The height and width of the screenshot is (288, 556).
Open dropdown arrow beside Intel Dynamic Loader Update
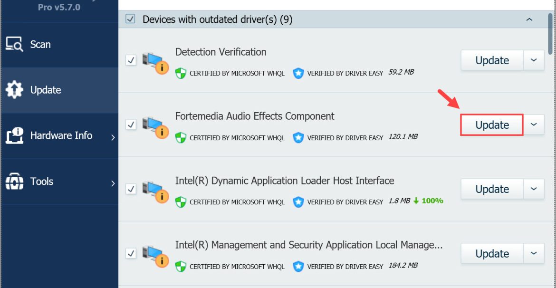coord(534,189)
